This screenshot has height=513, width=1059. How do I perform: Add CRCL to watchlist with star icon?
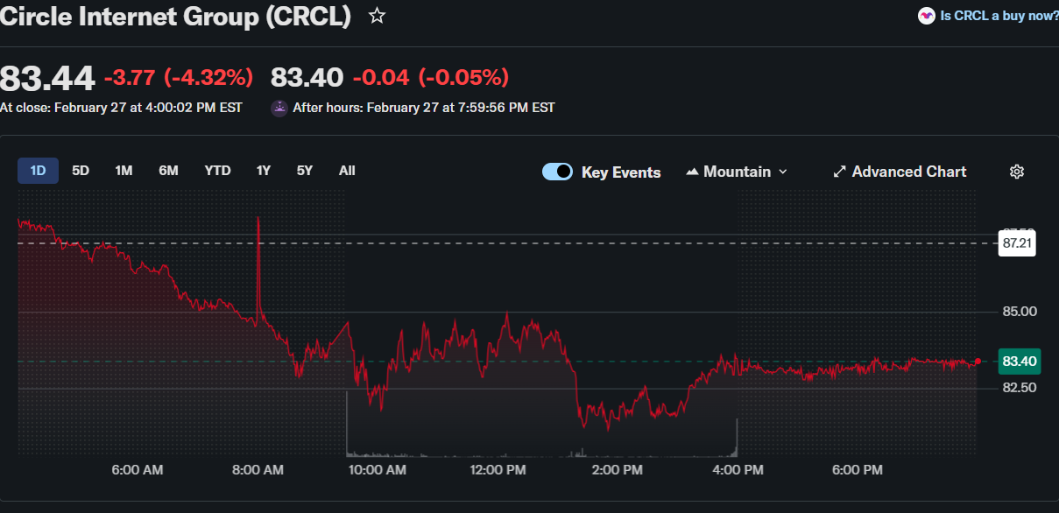point(378,16)
